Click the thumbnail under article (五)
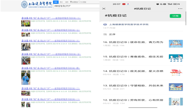Screen dimensions: 189x112 pyautogui.click(x=26, y=60)
